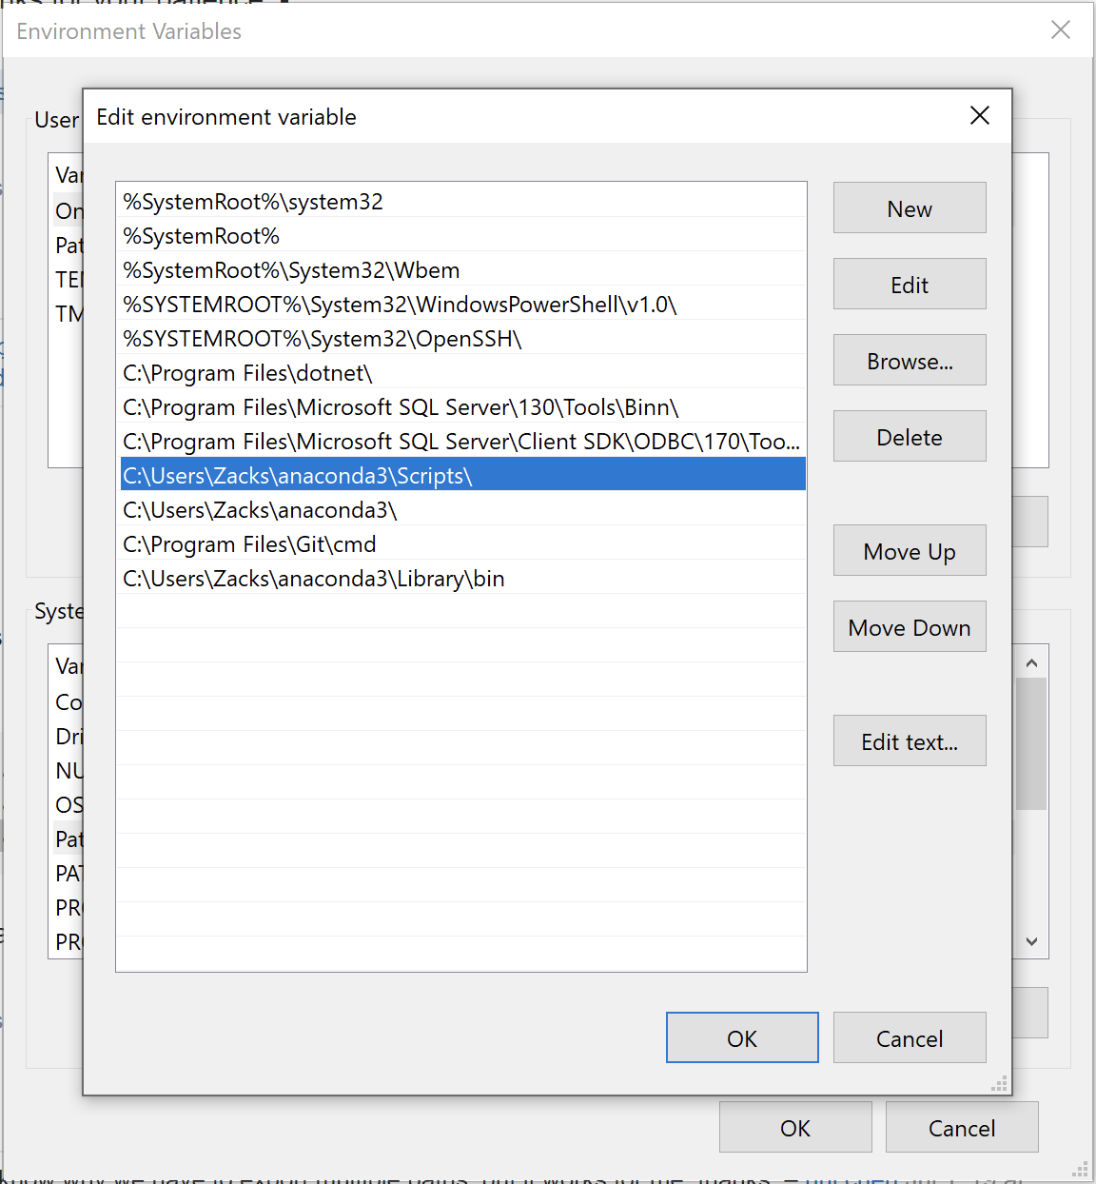Move the selected entry down
This screenshot has width=1096, height=1184.
[910, 626]
